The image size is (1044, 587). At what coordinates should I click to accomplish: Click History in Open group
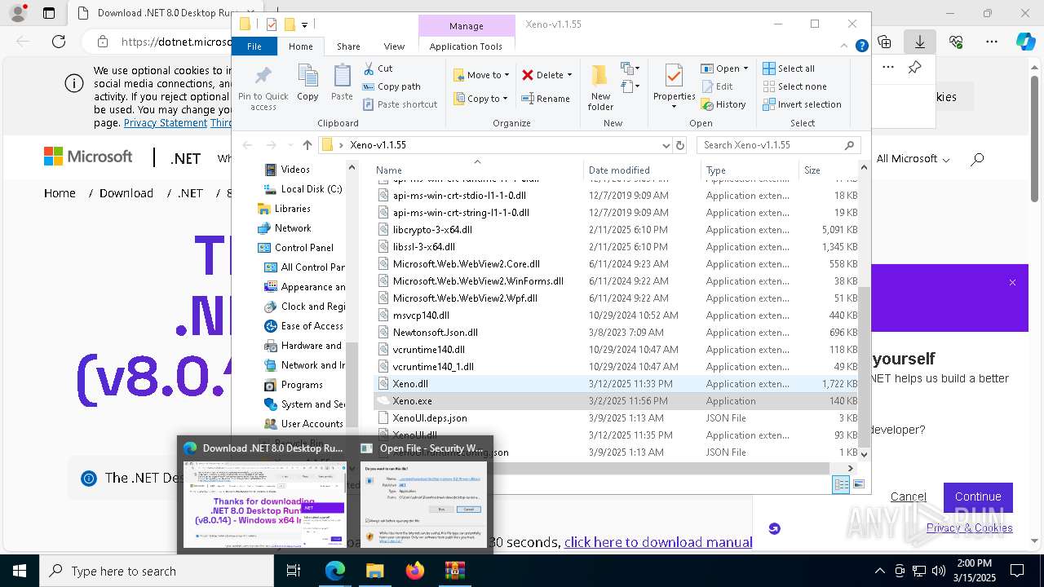pos(723,104)
